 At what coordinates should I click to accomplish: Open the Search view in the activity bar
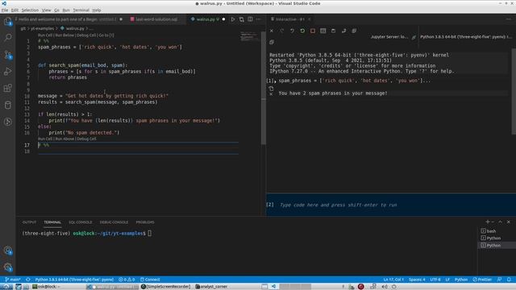[7, 38]
